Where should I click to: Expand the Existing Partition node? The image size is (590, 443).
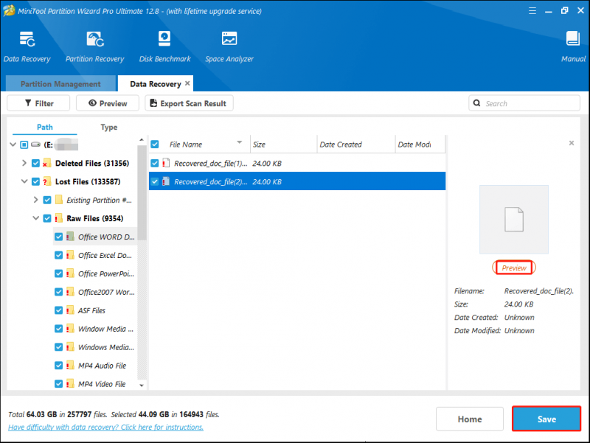pos(35,200)
